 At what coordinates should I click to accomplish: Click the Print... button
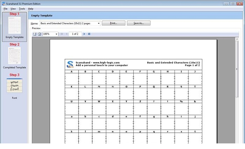click(x=113, y=23)
